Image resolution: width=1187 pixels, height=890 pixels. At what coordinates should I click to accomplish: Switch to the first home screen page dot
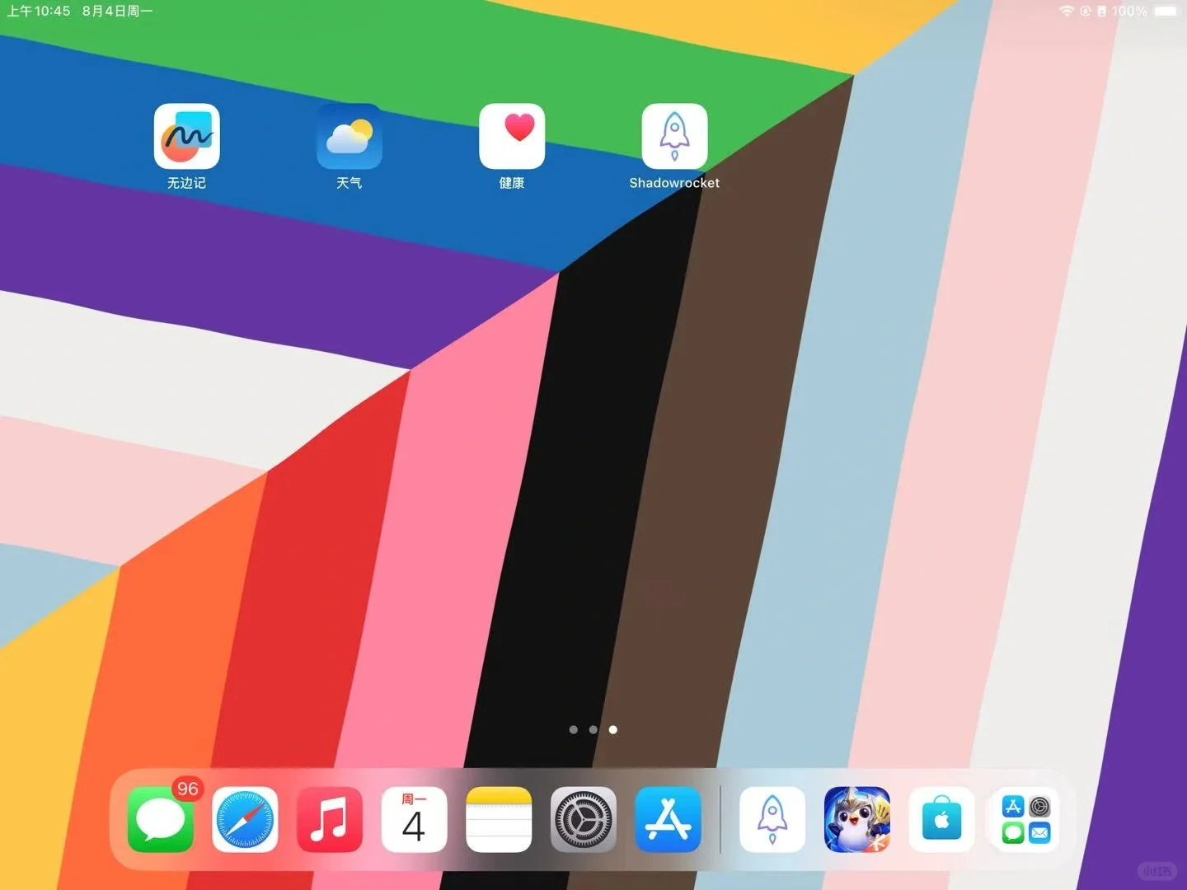574,729
